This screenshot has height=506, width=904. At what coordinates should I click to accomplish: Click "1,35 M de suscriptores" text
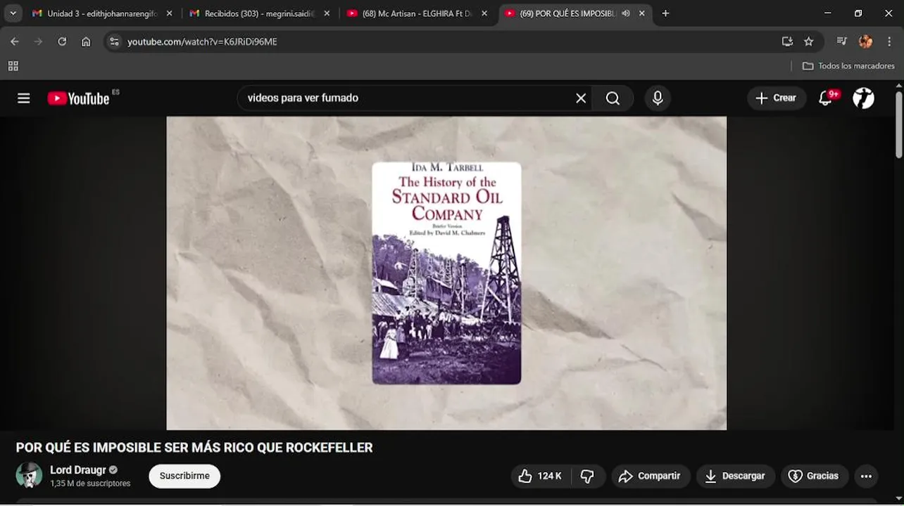coord(90,484)
